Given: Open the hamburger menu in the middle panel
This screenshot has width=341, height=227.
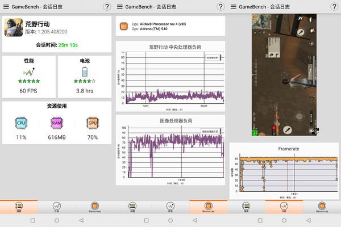Looking at the screenshot, I should (119, 7).
